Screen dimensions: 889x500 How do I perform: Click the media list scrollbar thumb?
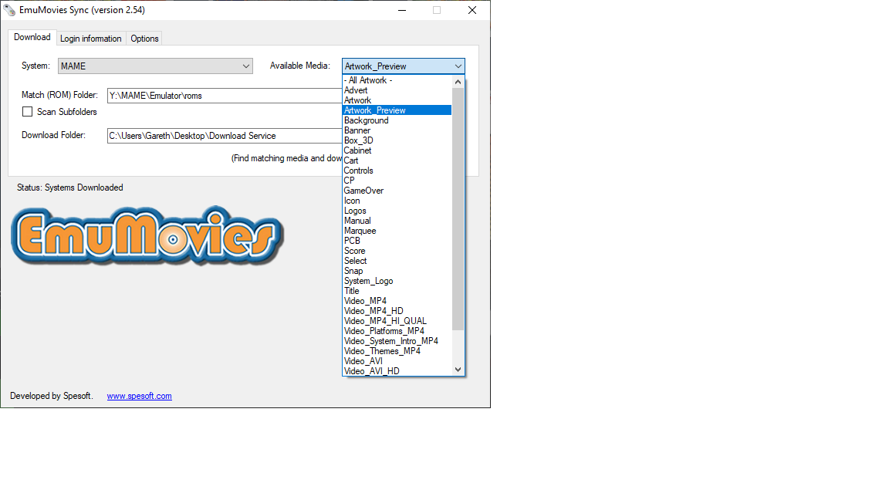pyautogui.click(x=458, y=208)
